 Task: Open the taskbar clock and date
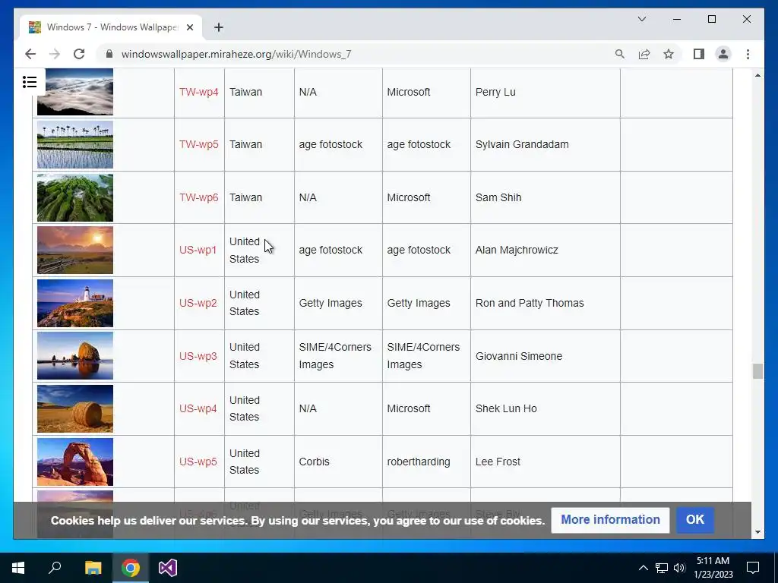(713, 568)
